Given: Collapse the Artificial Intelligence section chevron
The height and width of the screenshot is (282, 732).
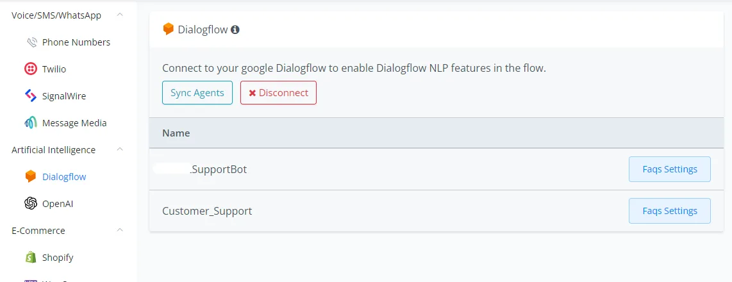Looking at the screenshot, I should (x=120, y=149).
